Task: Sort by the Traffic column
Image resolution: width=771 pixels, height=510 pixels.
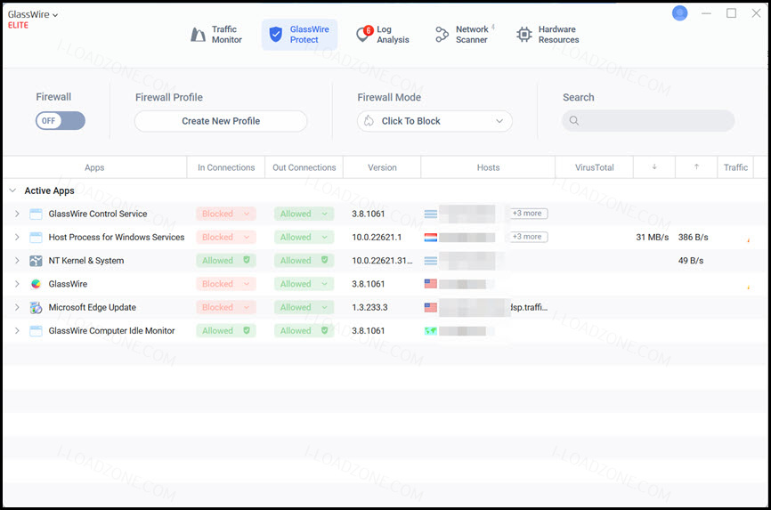Action: 735,167
